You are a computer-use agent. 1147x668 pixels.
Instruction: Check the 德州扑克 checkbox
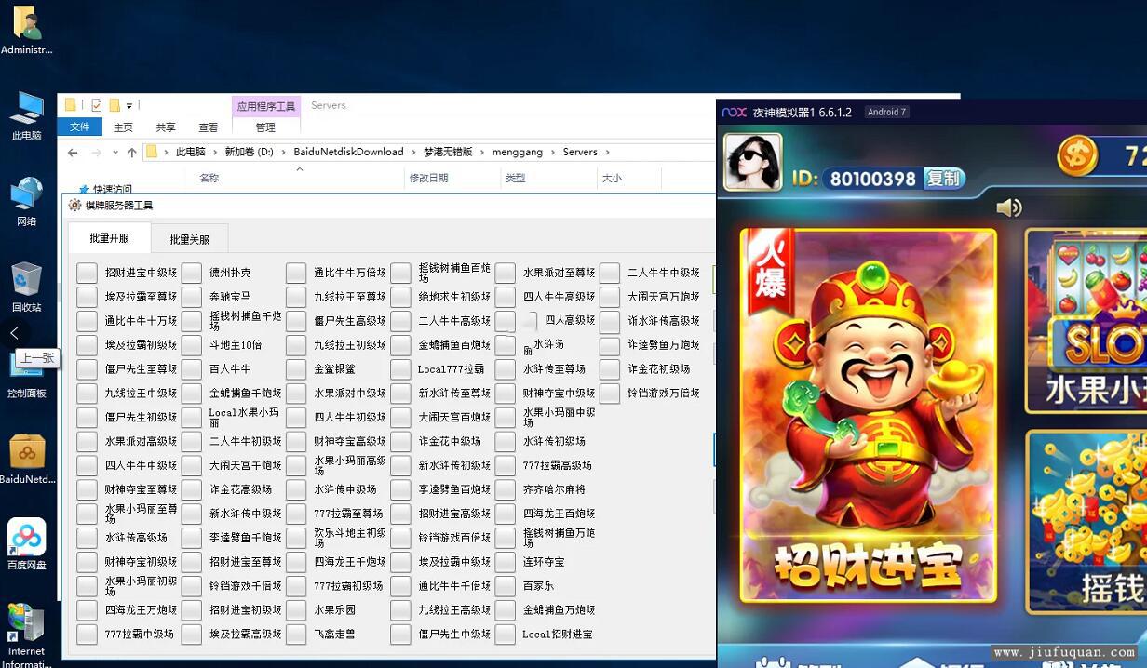tap(192, 273)
